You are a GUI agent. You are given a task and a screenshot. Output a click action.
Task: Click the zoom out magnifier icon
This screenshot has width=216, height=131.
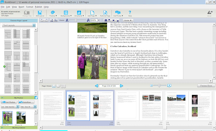pyautogui.click(x=67, y=20)
